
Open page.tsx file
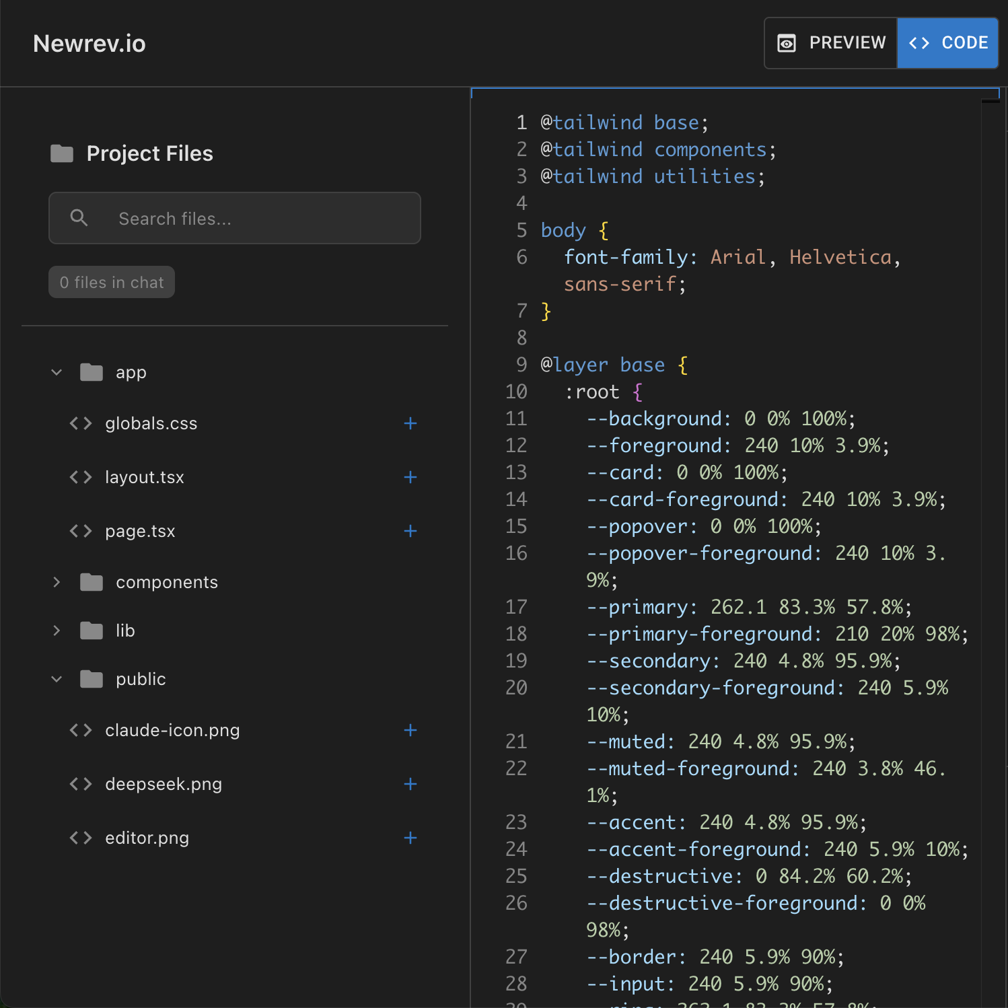(140, 531)
